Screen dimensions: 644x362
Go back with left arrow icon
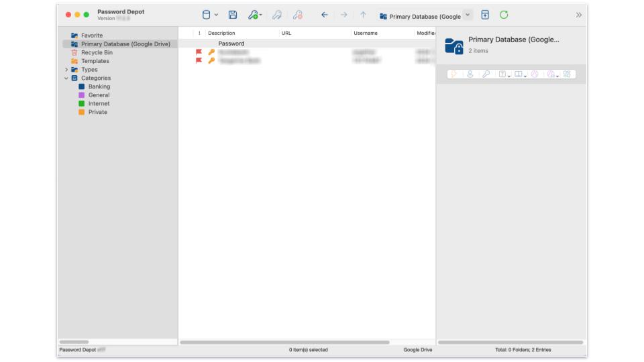pyautogui.click(x=325, y=15)
